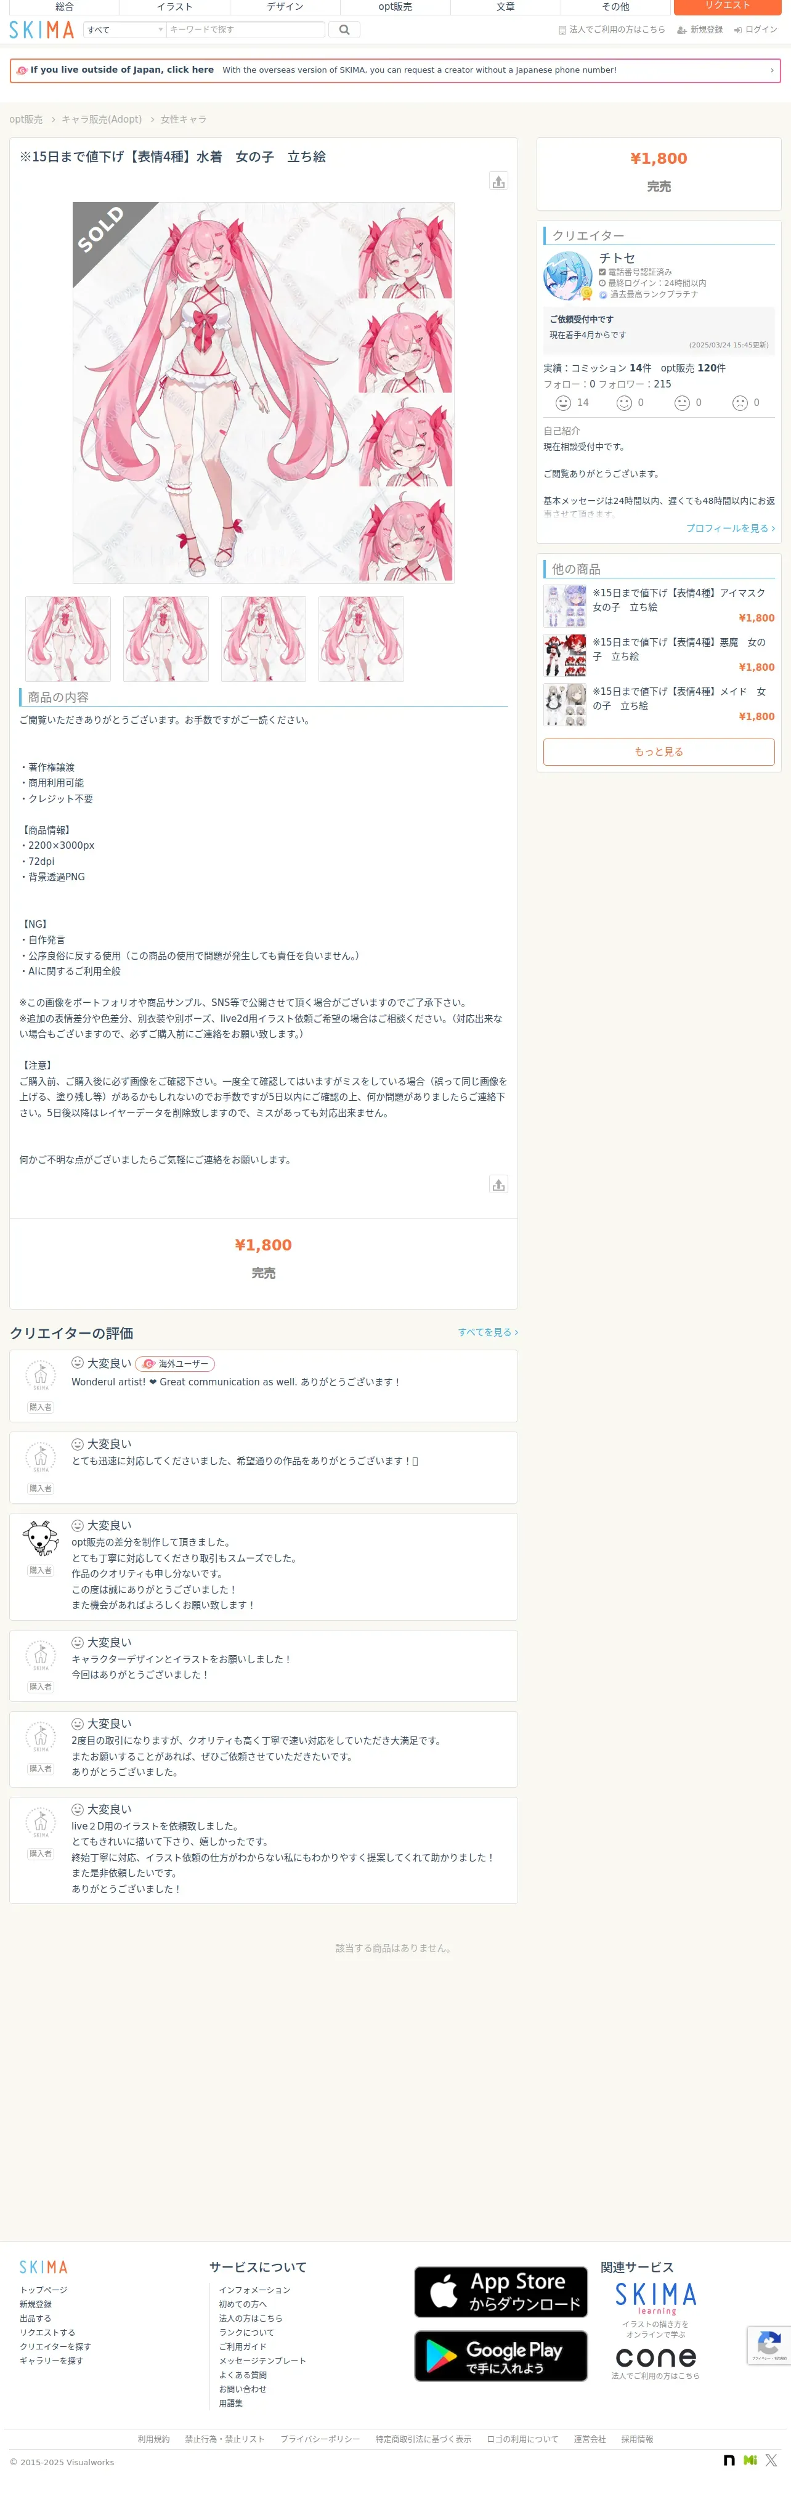This screenshot has width=791, height=2512.
Task: Open the Google Play download badge
Action: tap(500, 2356)
